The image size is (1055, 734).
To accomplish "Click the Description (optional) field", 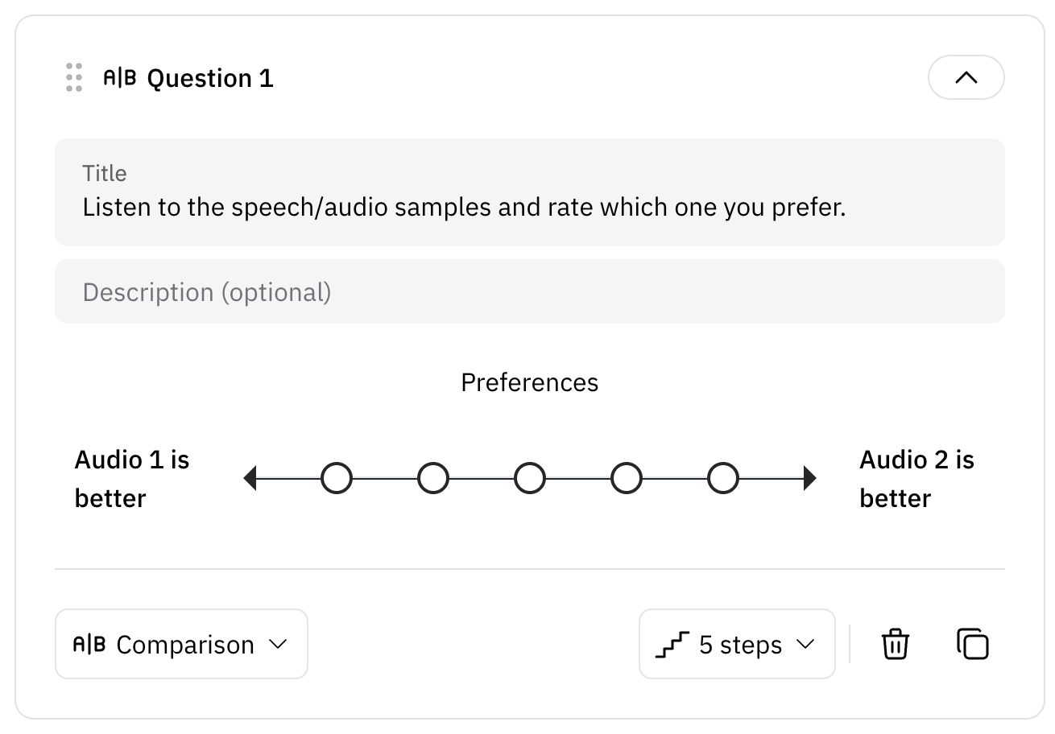I will 530,291.
